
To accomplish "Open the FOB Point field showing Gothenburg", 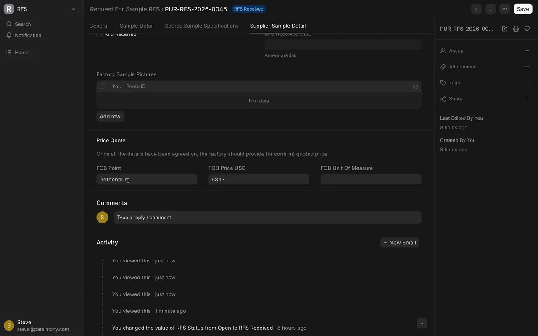I will [x=147, y=179].
